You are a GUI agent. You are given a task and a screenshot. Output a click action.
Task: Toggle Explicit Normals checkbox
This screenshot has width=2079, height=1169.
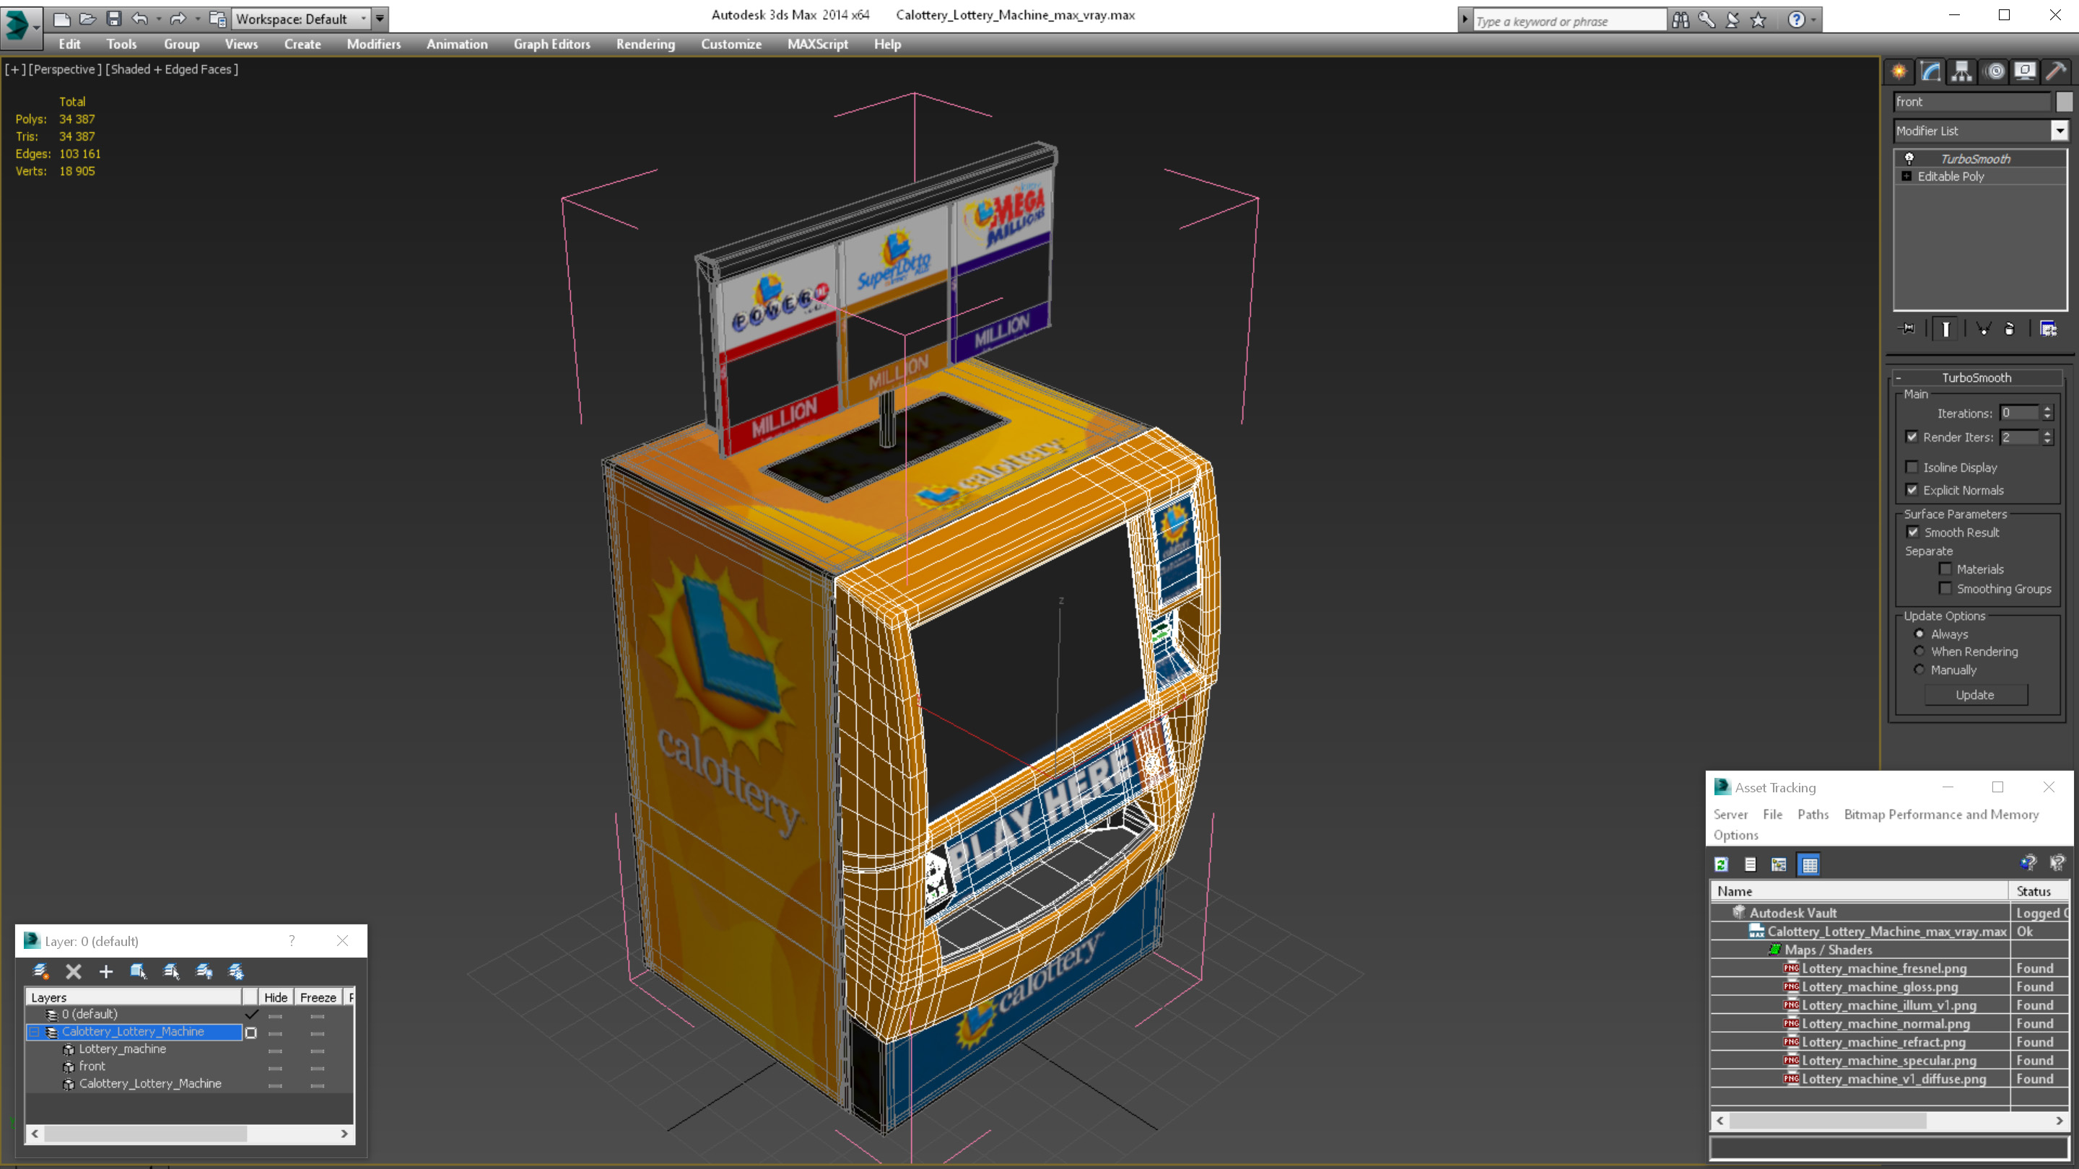point(1911,490)
